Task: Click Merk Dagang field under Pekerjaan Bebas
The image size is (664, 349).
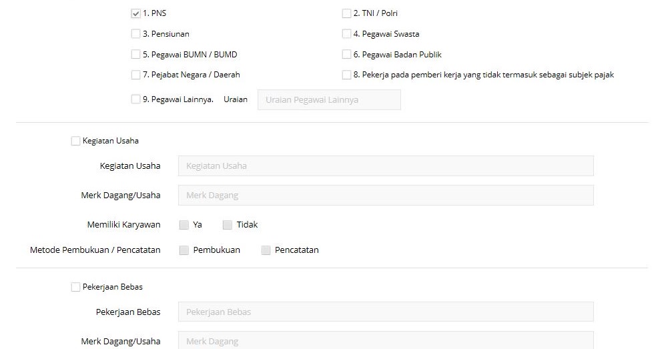Action: click(386, 340)
